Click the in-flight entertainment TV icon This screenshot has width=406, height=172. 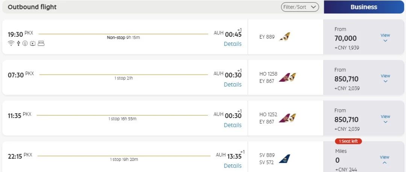pos(33,43)
